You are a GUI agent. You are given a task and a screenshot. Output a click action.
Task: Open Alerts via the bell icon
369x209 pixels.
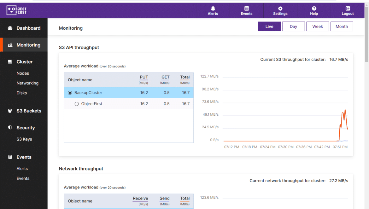click(213, 9)
